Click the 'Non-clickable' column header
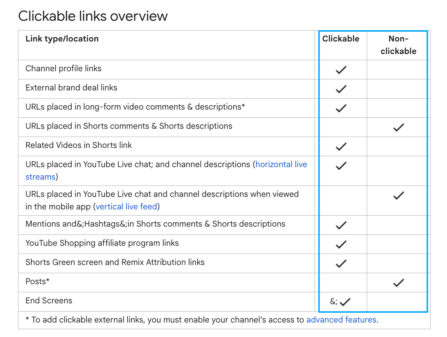 click(398, 45)
